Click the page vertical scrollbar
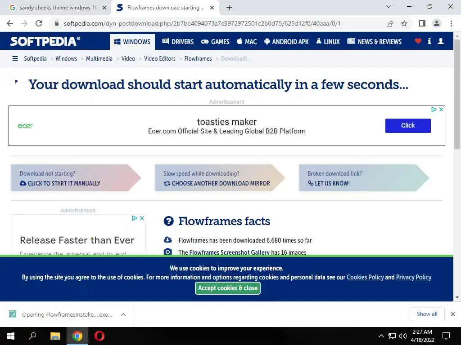This screenshot has width=461, height=345. (457, 94)
